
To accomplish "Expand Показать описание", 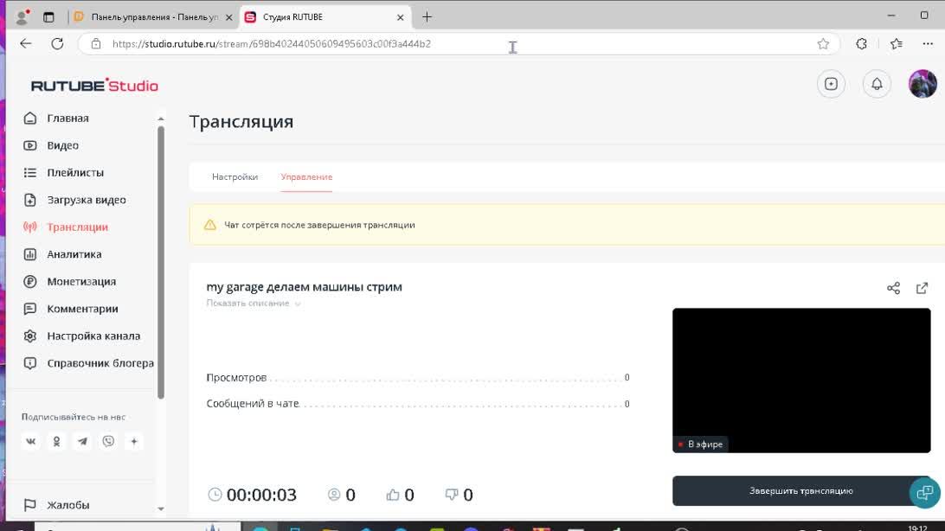I will [253, 304].
